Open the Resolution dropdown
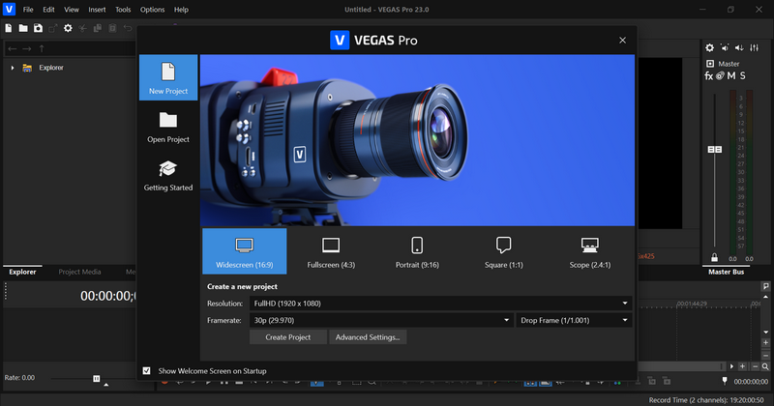This screenshot has width=774, height=406. pos(439,304)
